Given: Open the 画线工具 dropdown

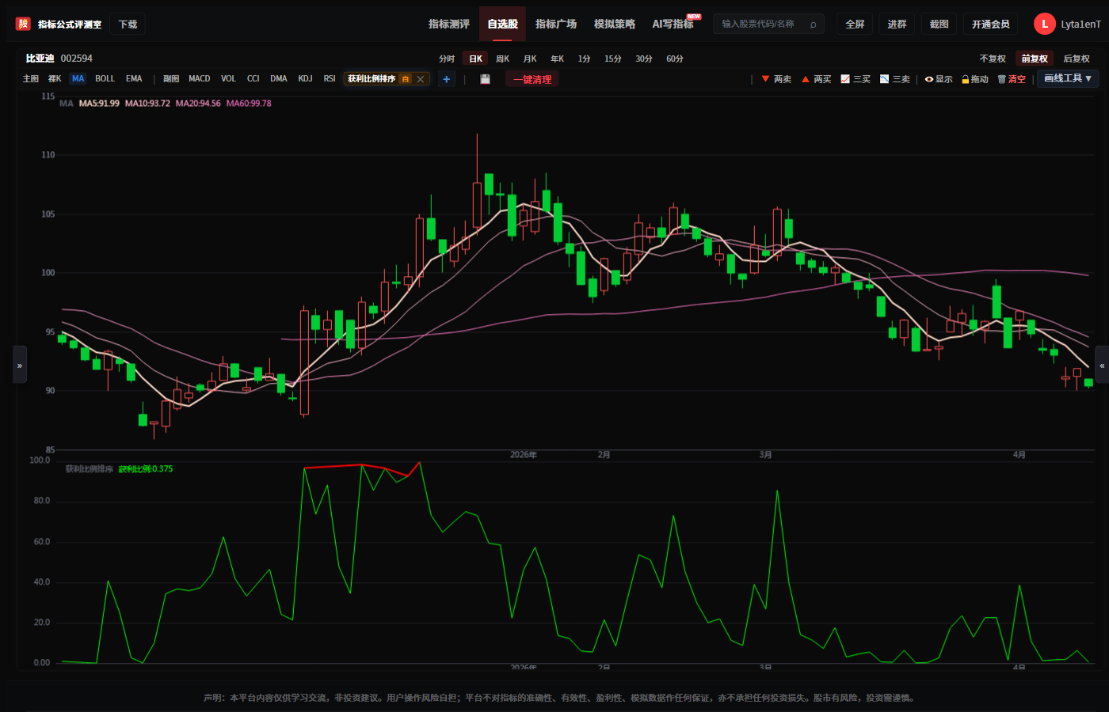Looking at the screenshot, I should click(x=1067, y=78).
